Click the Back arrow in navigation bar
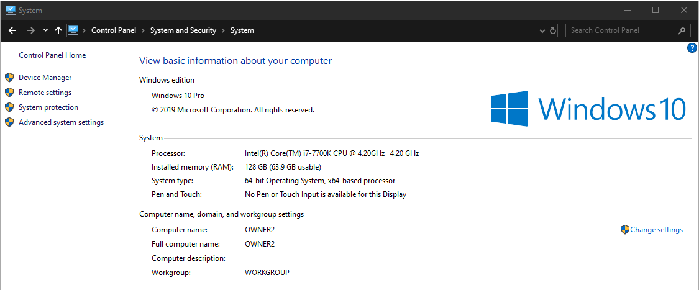Viewport: 699px width, 290px height. click(12, 30)
